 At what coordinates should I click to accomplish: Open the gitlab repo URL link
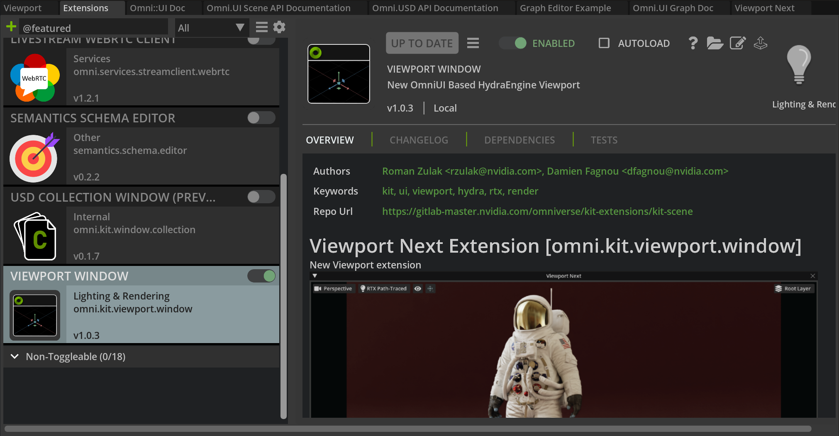pyautogui.click(x=537, y=212)
